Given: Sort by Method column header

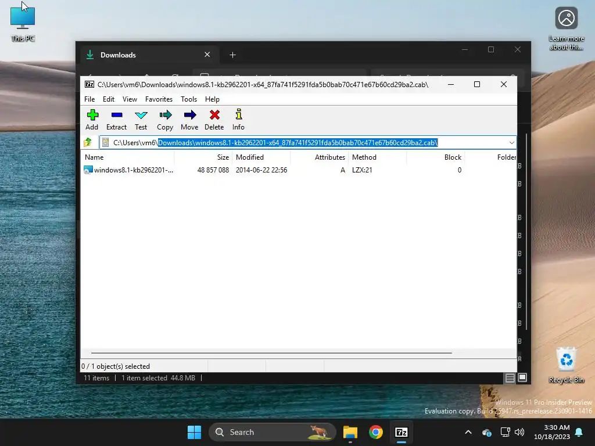Looking at the screenshot, I should (377, 157).
